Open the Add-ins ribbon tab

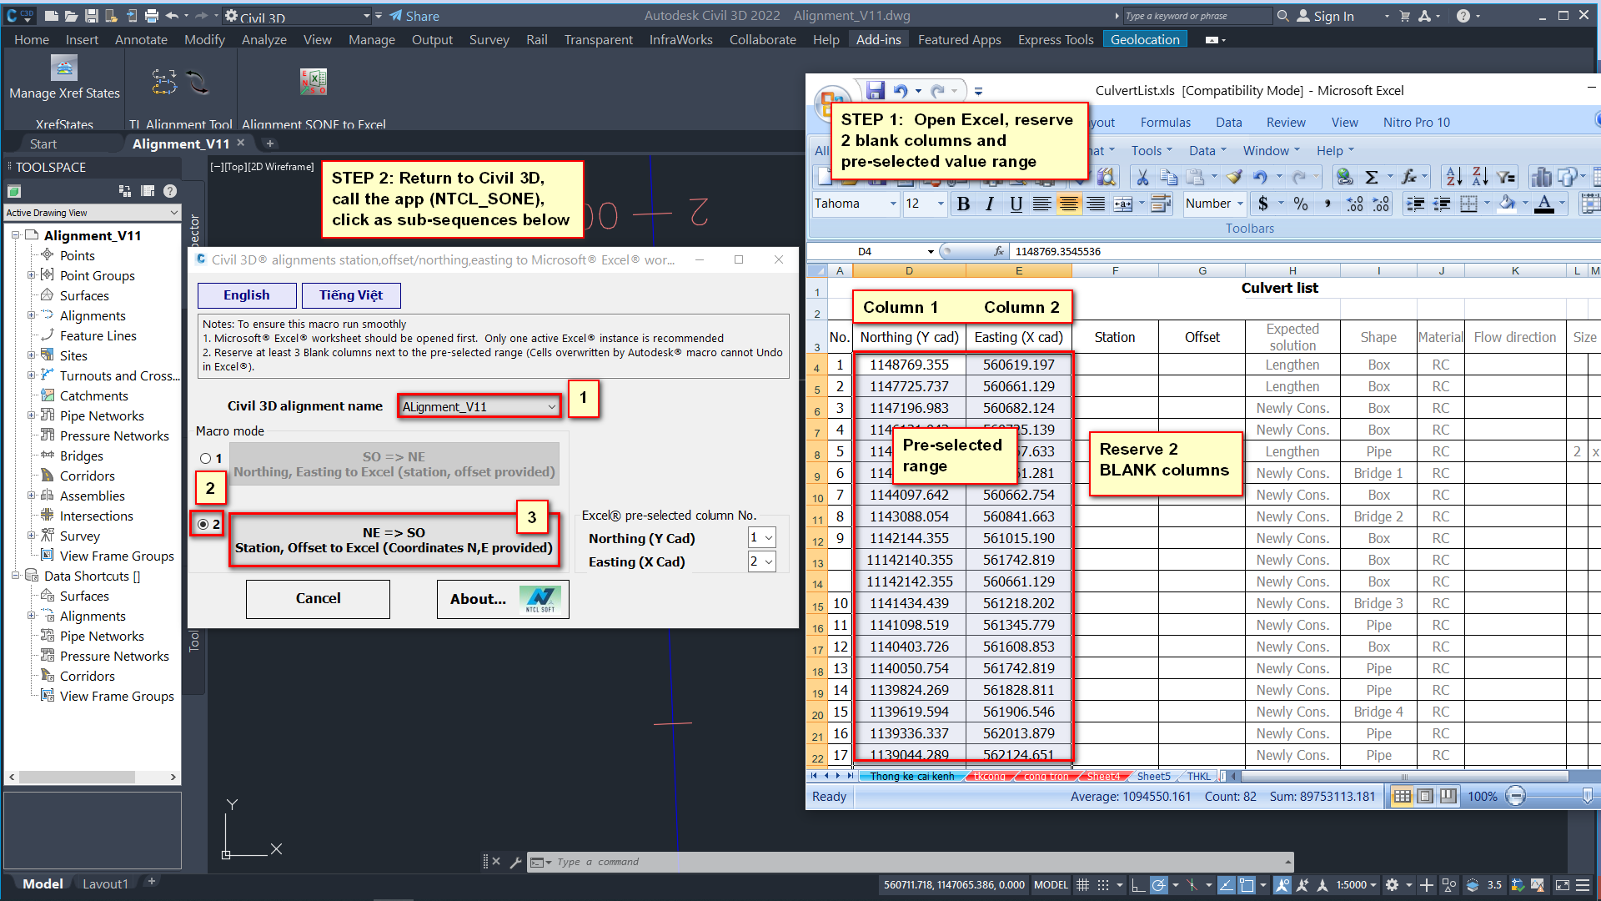point(878,39)
